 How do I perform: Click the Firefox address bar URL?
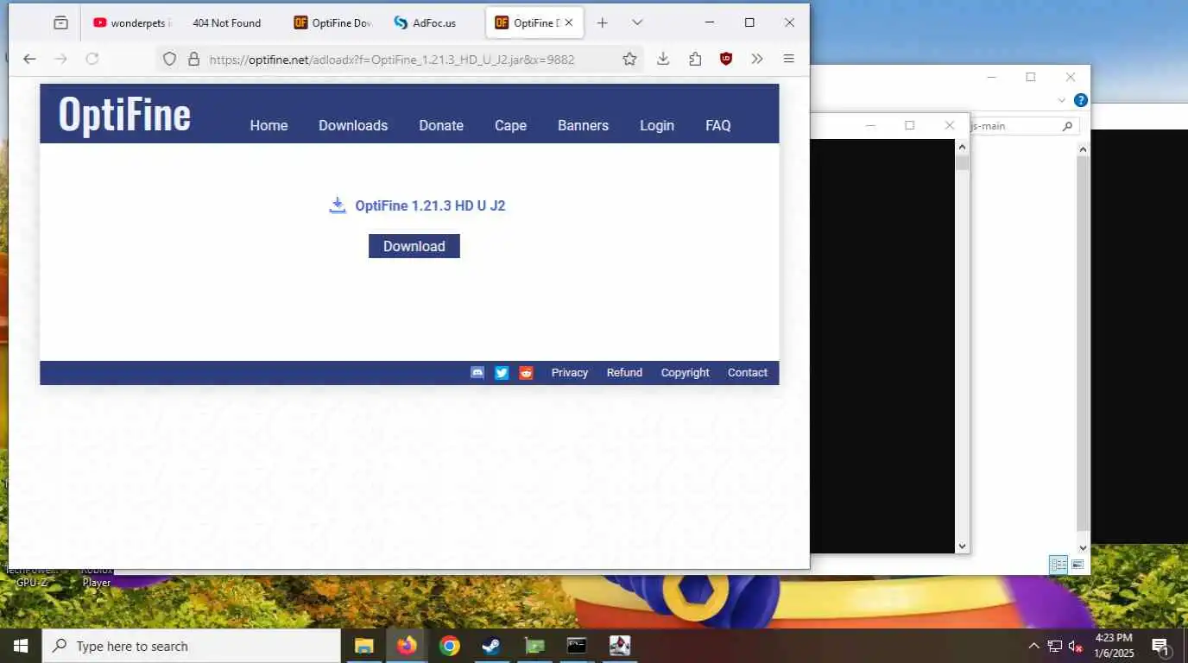click(x=392, y=60)
